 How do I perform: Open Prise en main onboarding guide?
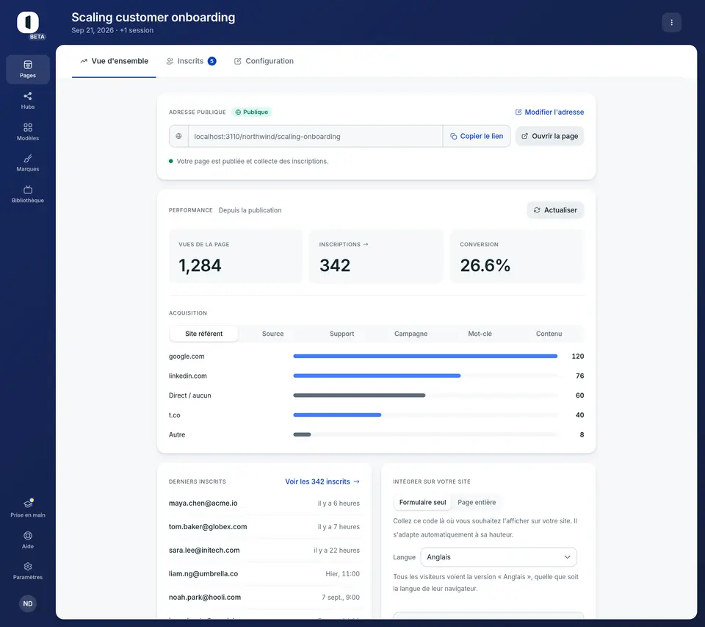click(28, 509)
